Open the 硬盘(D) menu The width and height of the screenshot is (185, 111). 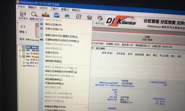[x=32, y=7]
